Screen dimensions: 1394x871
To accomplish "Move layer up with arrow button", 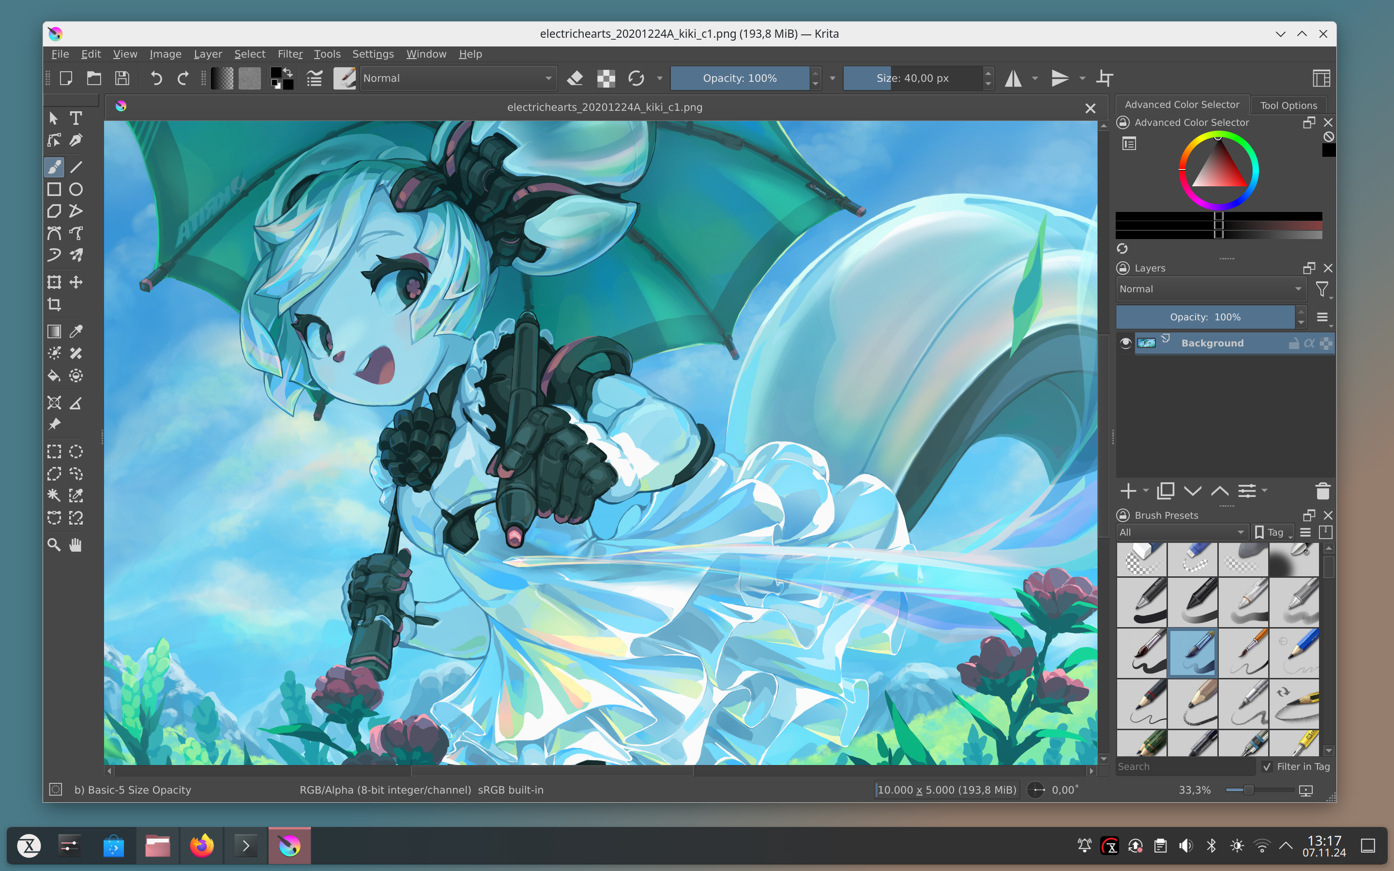I will 1219,491.
